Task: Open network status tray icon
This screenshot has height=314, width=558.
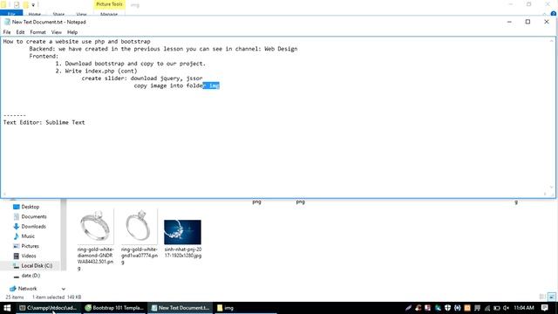Action: point(487,308)
